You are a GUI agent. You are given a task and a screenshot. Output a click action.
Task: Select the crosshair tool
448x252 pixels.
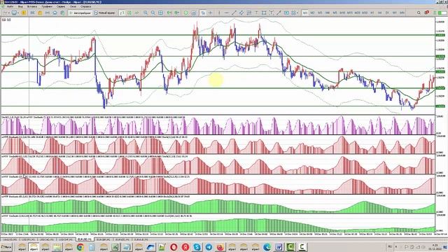[x=210, y=13]
